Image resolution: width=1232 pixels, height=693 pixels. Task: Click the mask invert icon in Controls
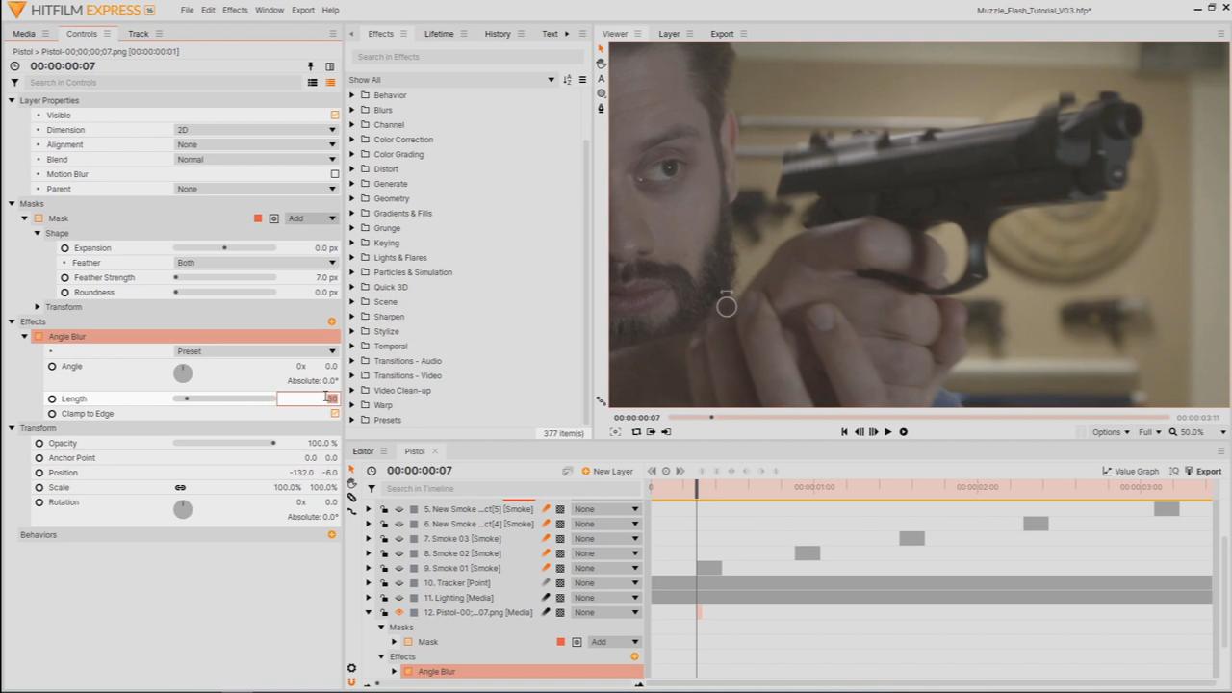[274, 218]
